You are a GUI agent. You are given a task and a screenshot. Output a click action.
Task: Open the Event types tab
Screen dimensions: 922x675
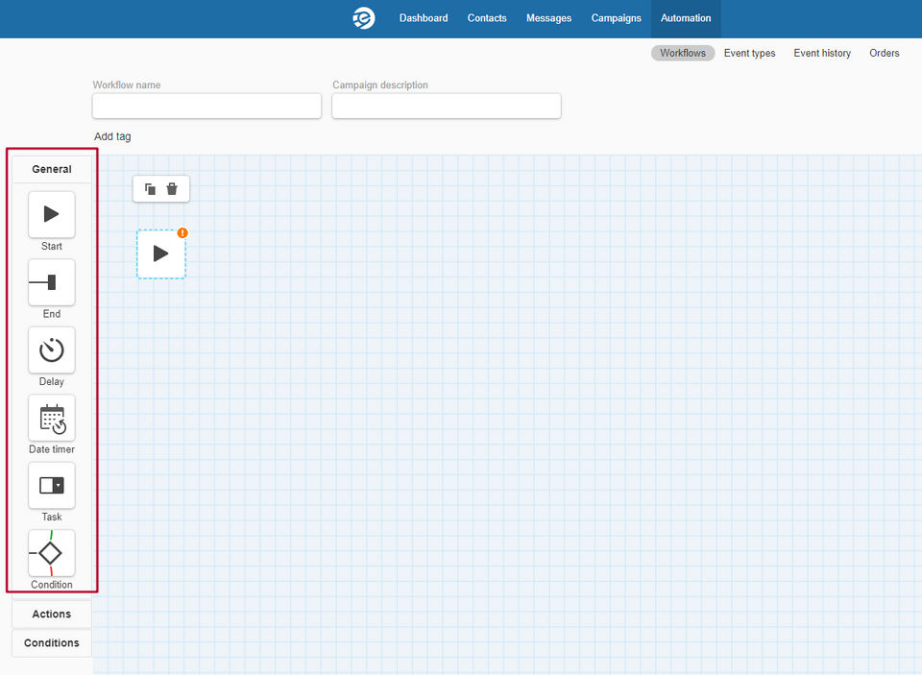point(749,53)
